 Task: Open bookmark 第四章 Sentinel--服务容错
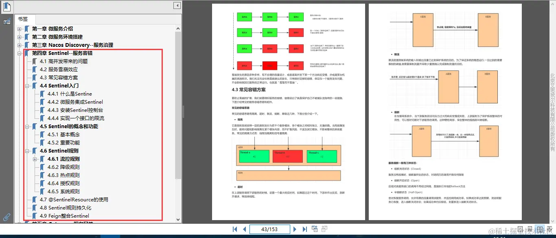[62, 53]
